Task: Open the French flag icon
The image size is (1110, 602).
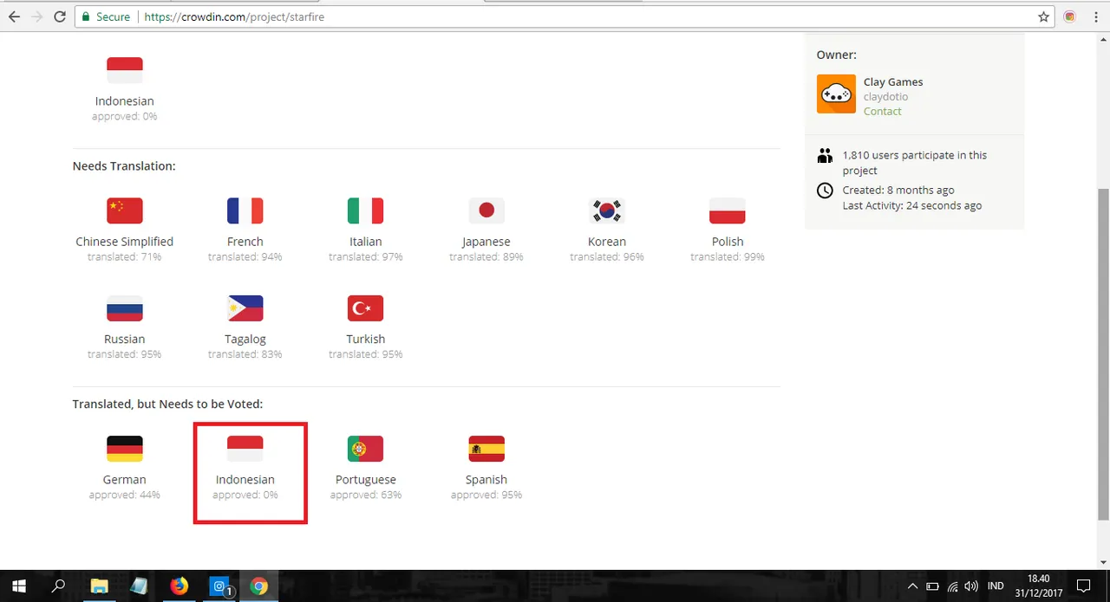Action: pos(245,210)
